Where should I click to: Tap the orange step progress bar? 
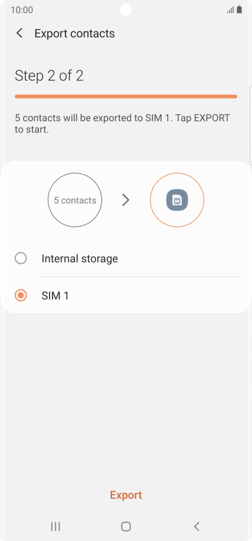(126, 97)
